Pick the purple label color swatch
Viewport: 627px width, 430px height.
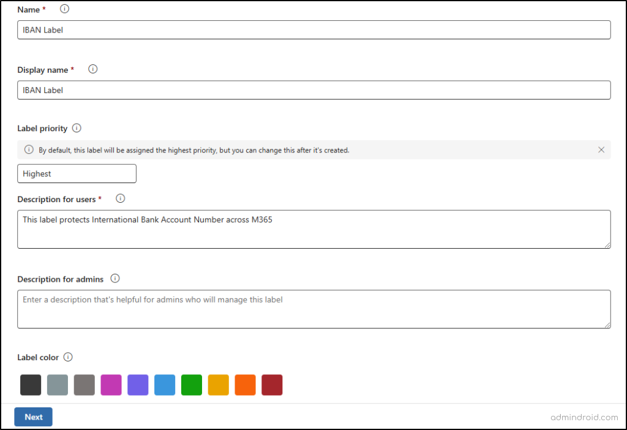[x=138, y=385]
